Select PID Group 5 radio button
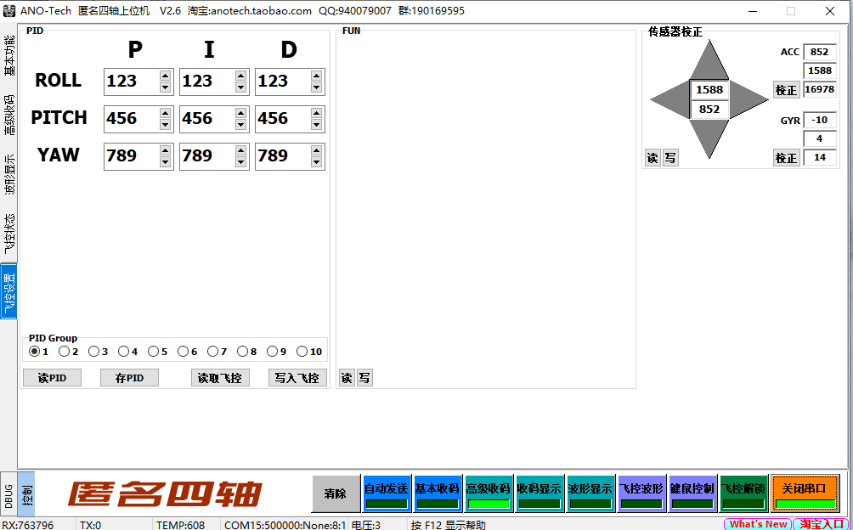 coord(154,351)
